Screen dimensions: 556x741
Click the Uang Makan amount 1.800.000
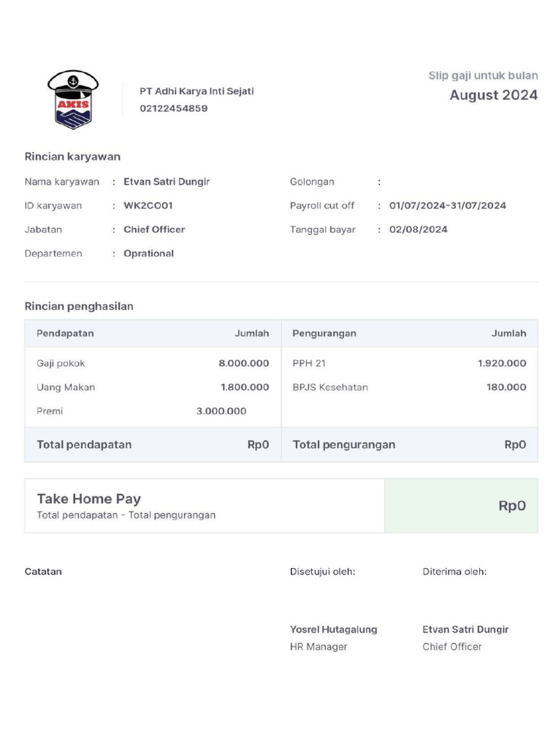[x=245, y=387]
